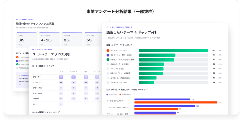Screen dimensions: 243x123
Task: Click the 3 cell in the デザインEng row
Action: coord(74,93)
